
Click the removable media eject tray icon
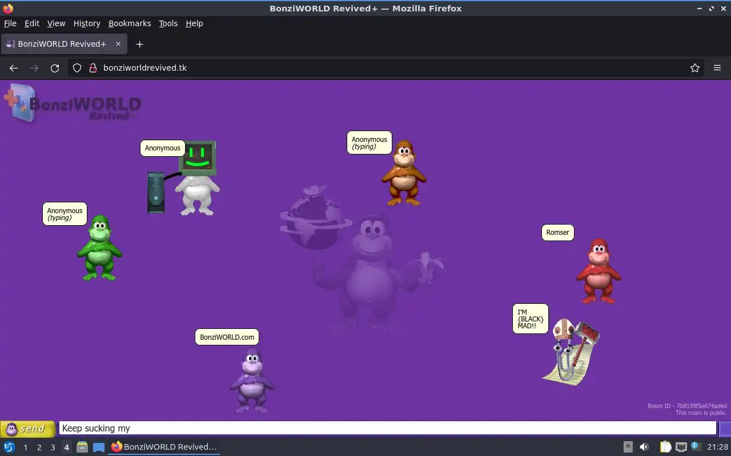click(x=628, y=447)
